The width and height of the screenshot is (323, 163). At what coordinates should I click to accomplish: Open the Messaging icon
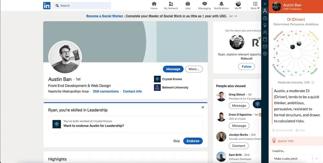pyautogui.click(x=205, y=4)
